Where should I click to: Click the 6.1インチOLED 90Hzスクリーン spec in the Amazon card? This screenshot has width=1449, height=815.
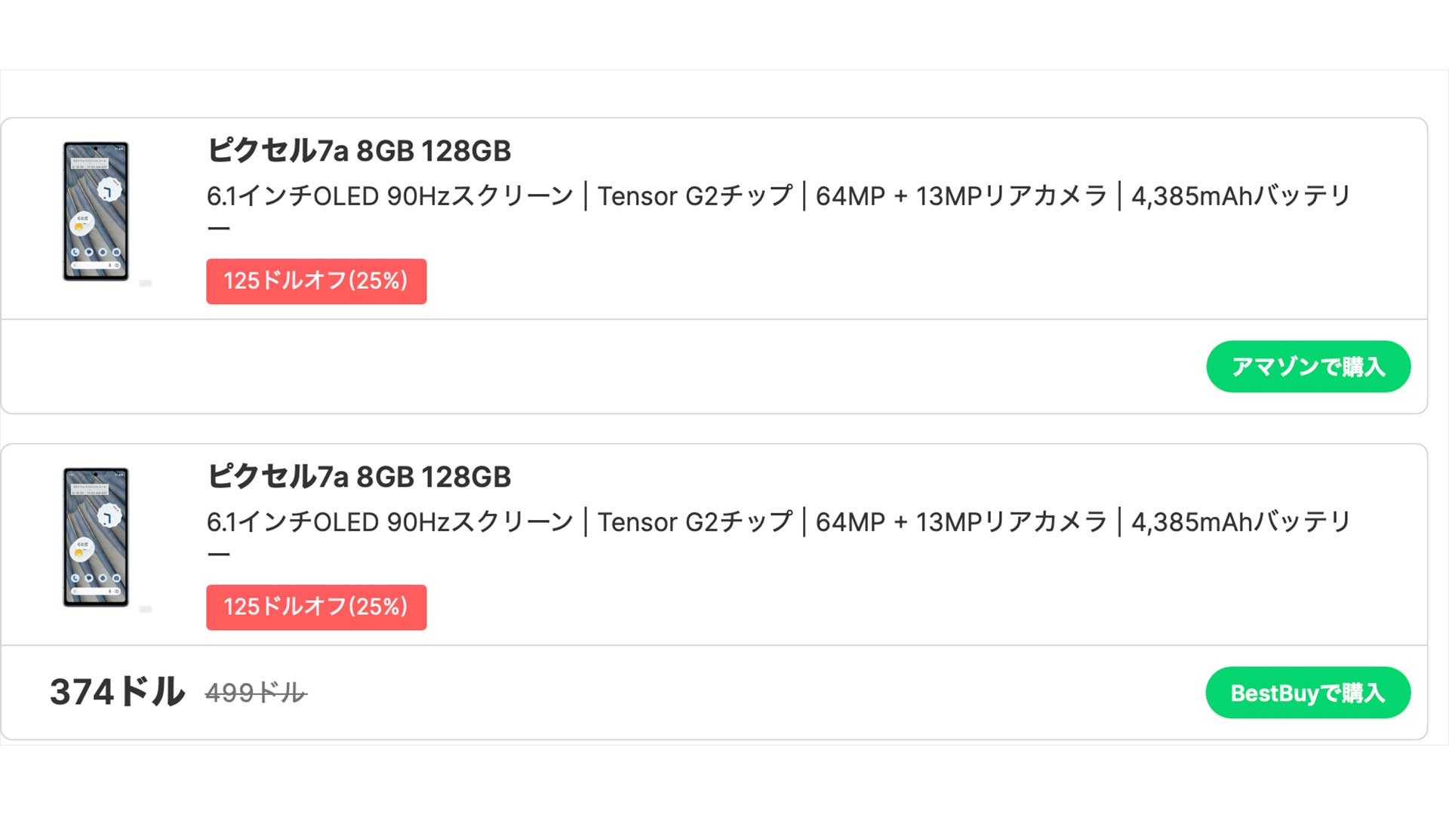(x=390, y=196)
